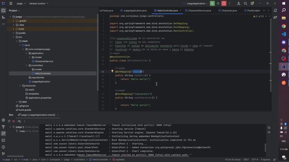Switch to CharacterService.java tab
Viewport: 289px width, 162px height.
pos(198,10)
